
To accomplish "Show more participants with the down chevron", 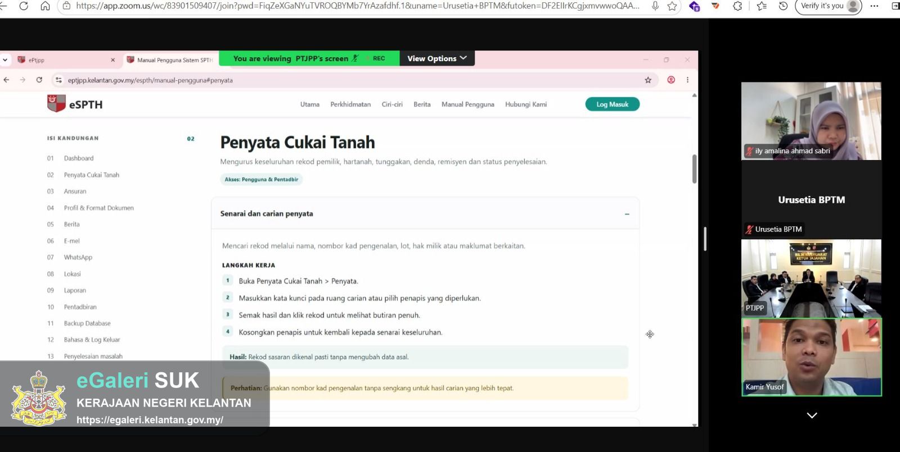I will point(812,416).
